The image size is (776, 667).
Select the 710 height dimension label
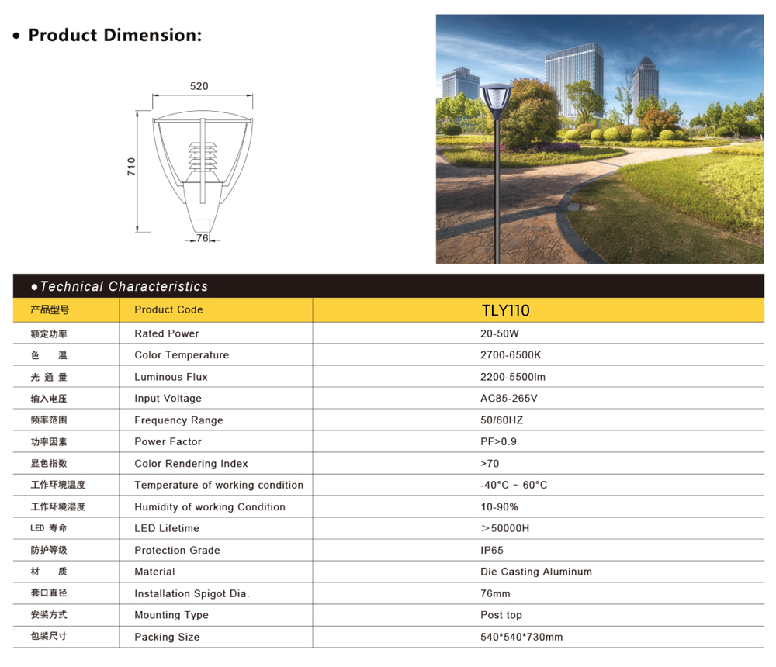coord(131,166)
